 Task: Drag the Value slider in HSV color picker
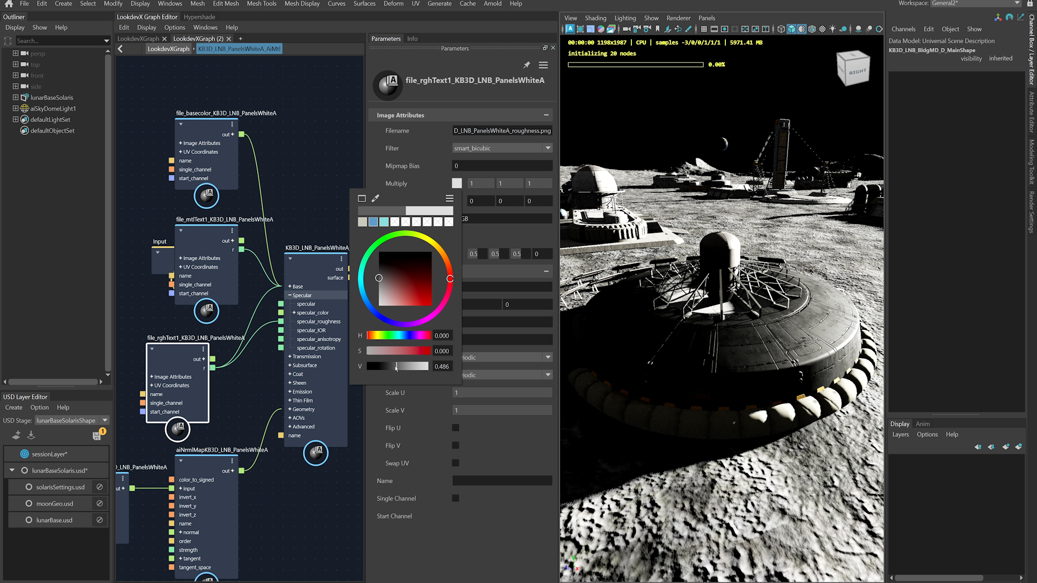(x=396, y=366)
